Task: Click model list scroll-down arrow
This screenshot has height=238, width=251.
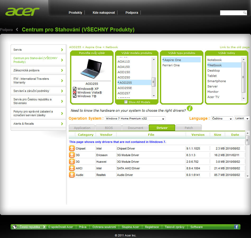Action: [x=154, y=96]
